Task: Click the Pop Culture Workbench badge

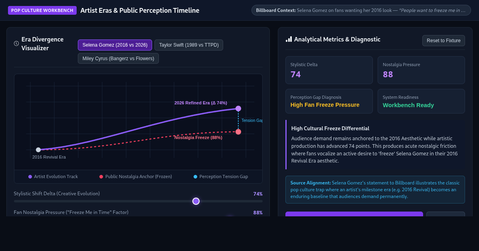Action: [x=42, y=10]
